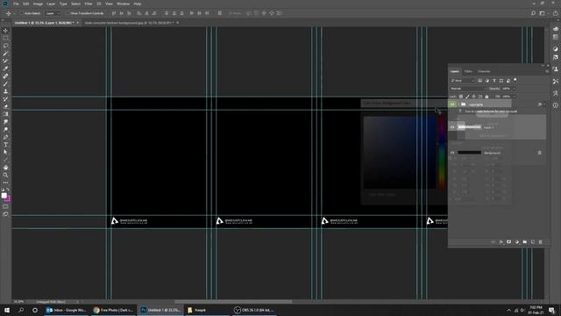561x316 pixels.
Task: Close the Untitled-1 document tab
Action: click(78, 23)
